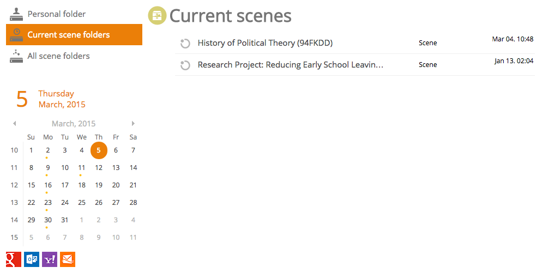
Task: Click the Google account icon
Action: 14,259
